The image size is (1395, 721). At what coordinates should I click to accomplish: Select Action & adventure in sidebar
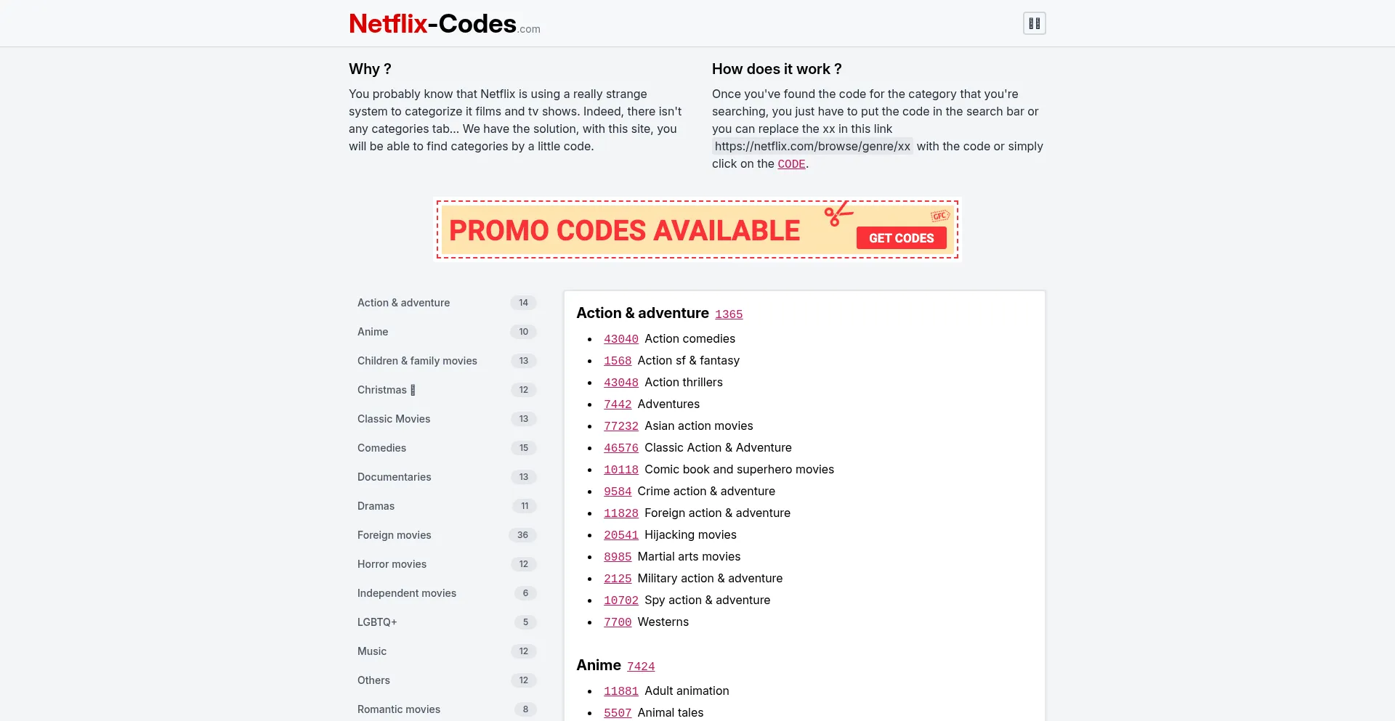point(403,303)
